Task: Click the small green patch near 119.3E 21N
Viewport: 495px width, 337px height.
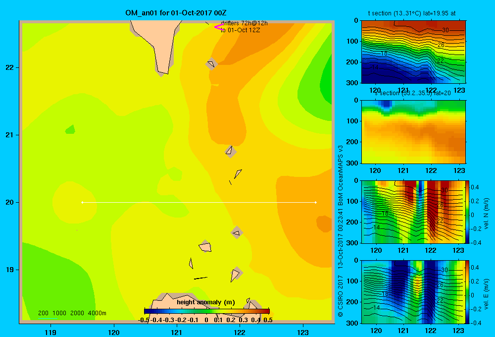Action: (x=70, y=129)
